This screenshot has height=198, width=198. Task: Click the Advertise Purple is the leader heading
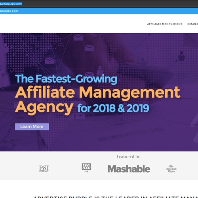click(x=116, y=197)
